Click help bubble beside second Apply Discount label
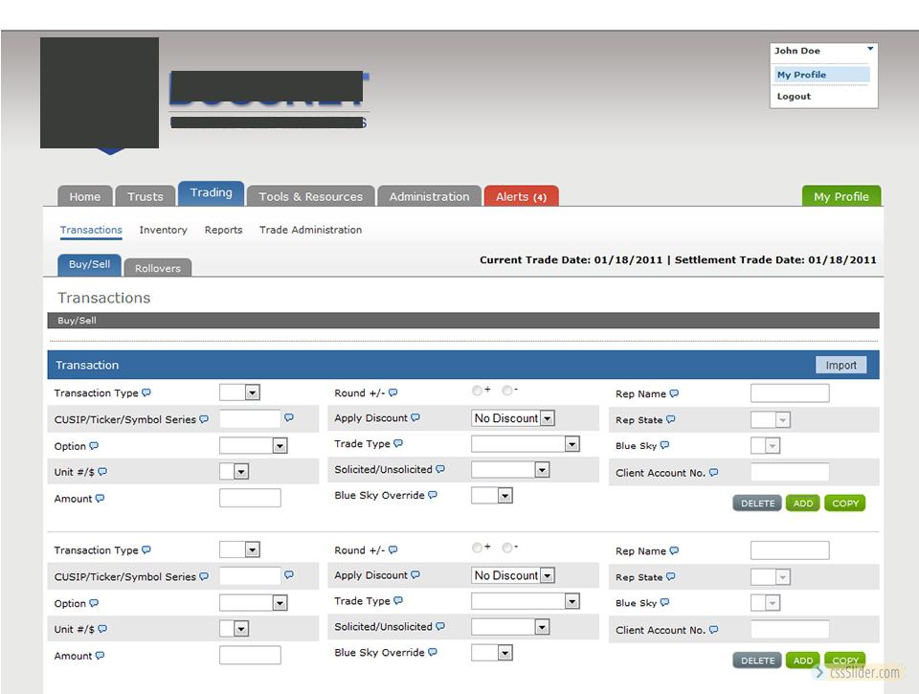This screenshot has height=694, width=919. 415,574
